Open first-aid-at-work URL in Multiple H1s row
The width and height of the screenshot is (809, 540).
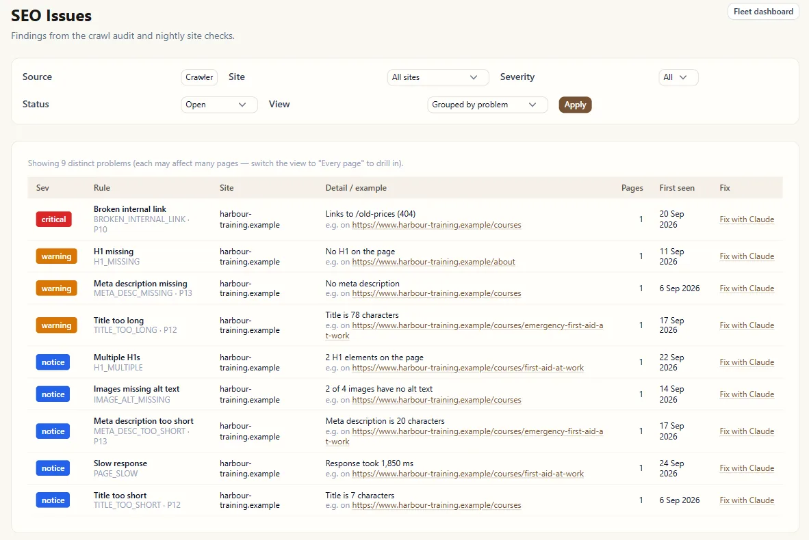(x=468, y=367)
